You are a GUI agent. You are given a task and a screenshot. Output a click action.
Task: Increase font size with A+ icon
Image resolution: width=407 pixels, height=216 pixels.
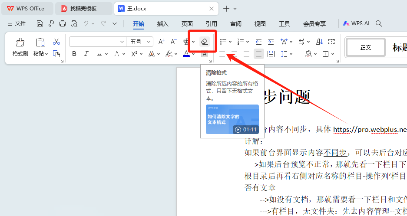(x=162, y=42)
